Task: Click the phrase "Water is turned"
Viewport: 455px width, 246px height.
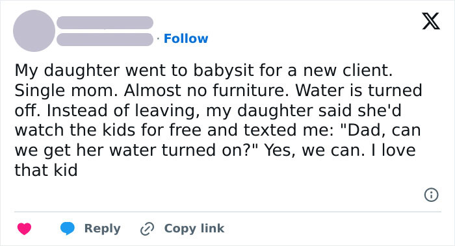Action: 359,90
